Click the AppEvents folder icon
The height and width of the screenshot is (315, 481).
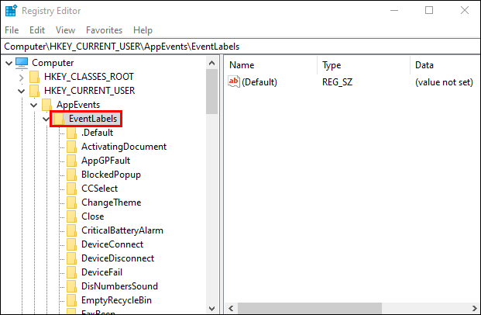[x=47, y=105]
